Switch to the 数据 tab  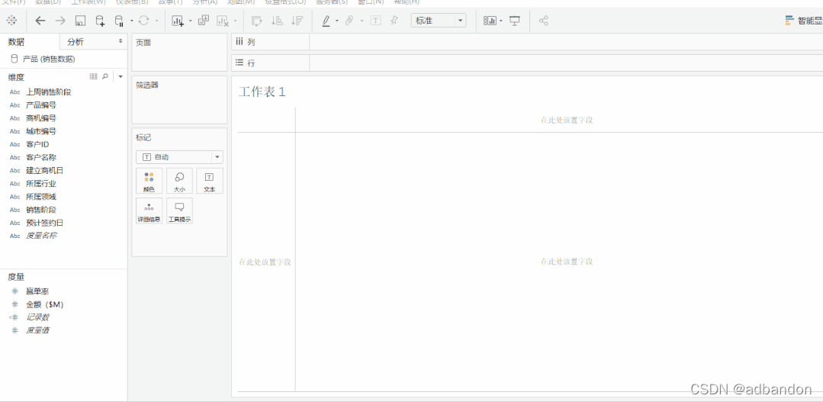click(16, 42)
